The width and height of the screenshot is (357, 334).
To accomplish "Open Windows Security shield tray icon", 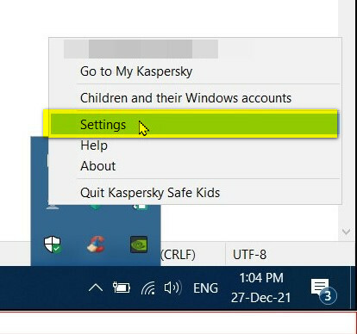I will (53, 244).
